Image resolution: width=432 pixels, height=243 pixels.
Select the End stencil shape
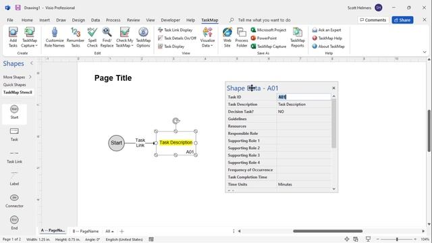[14, 223]
